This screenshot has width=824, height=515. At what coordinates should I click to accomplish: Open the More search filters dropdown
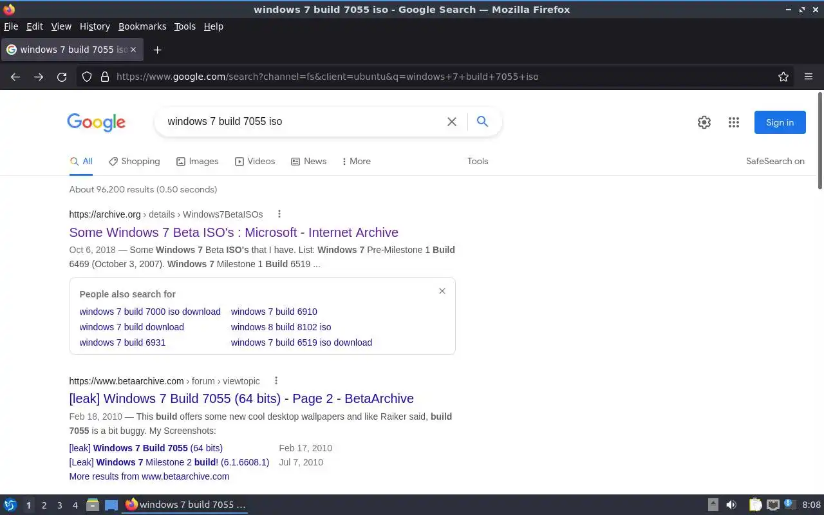(356, 162)
